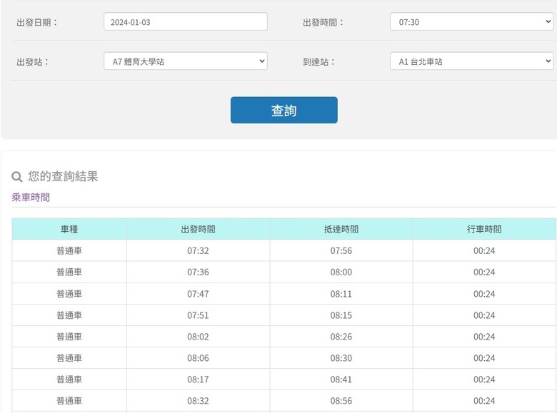Click the 08:15 arrival time cell

(x=341, y=315)
